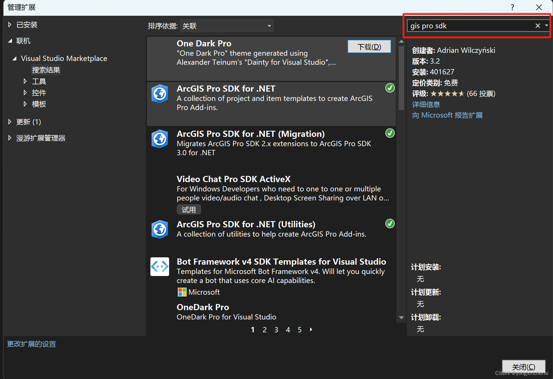Viewport: 553px width, 379px height.
Task: Click the next page arrow
Action: click(311, 329)
